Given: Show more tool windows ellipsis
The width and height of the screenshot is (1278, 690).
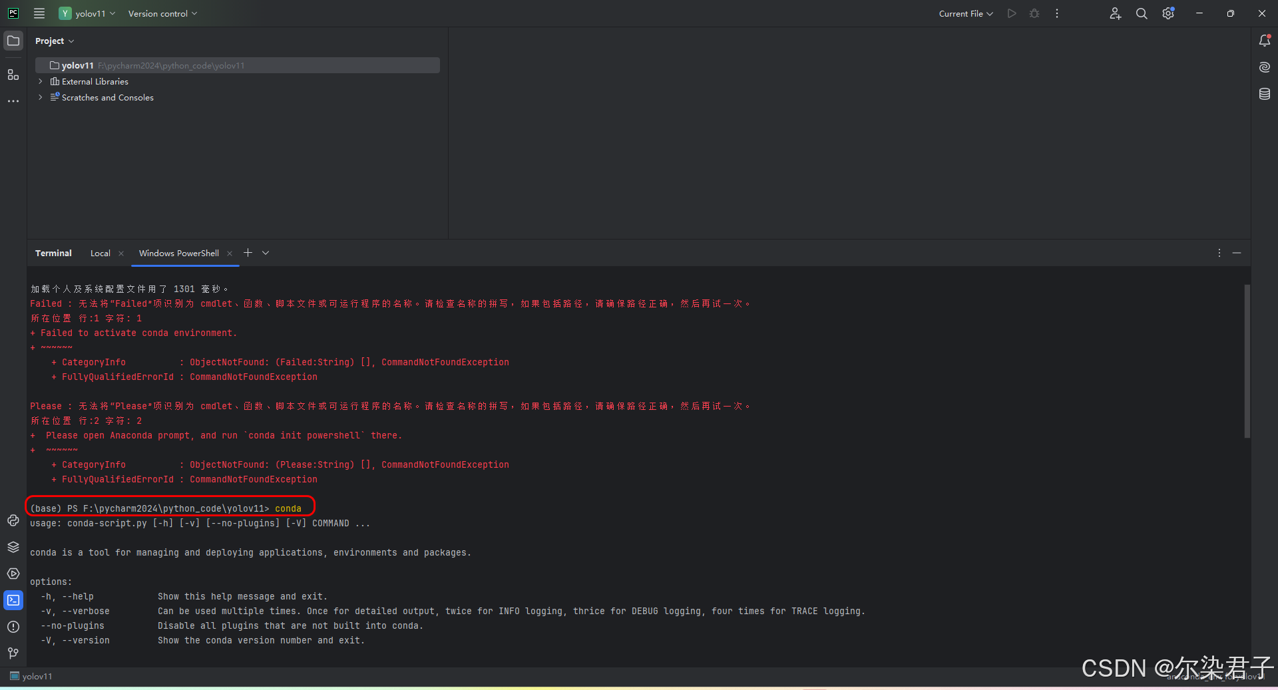Looking at the screenshot, I should click(x=13, y=101).
